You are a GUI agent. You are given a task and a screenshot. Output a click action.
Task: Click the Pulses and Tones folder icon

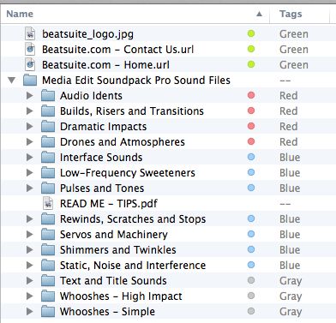48,188
